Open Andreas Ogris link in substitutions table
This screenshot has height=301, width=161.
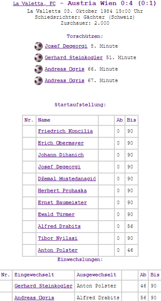34,298
